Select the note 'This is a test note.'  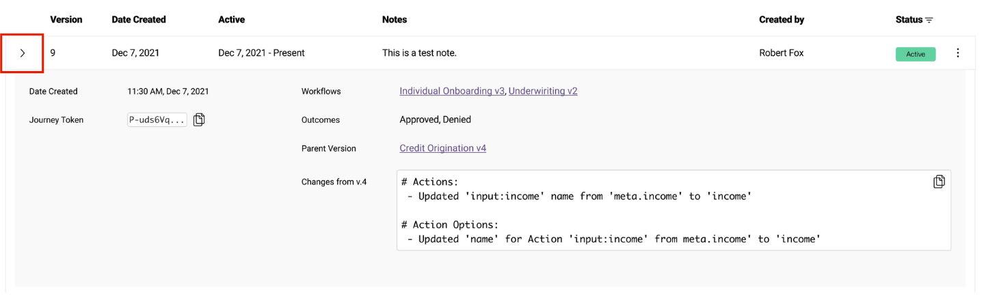click(419, 53)
